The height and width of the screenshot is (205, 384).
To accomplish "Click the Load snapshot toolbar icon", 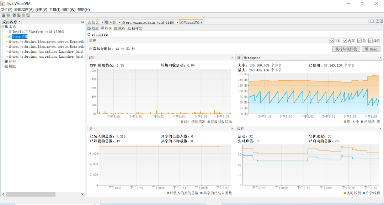I will pos(4,15).
